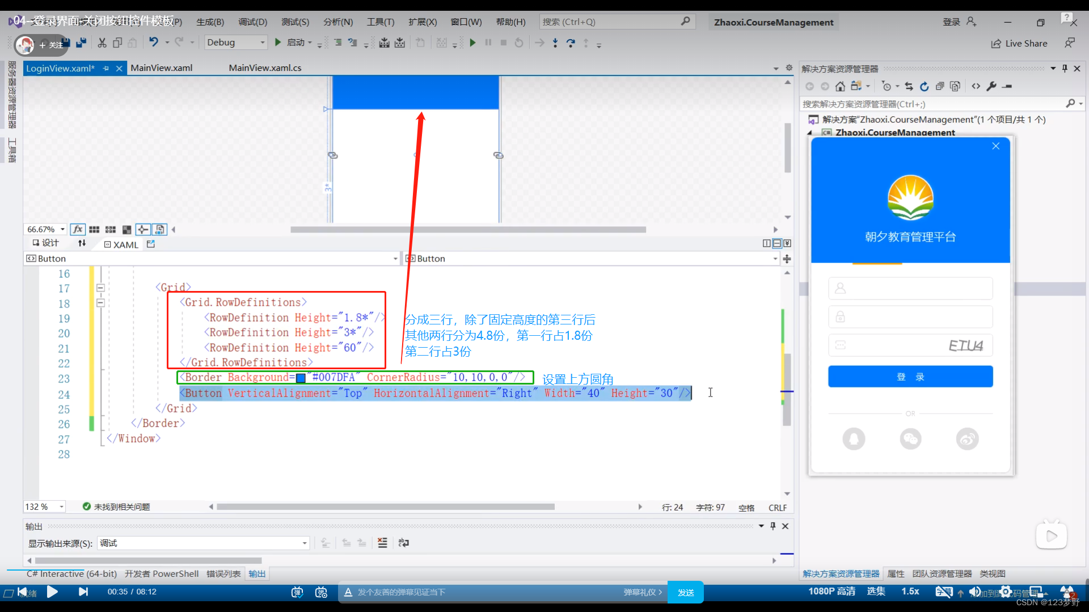Click the Pending Changes Filter clock icon

tap(887, 86)
